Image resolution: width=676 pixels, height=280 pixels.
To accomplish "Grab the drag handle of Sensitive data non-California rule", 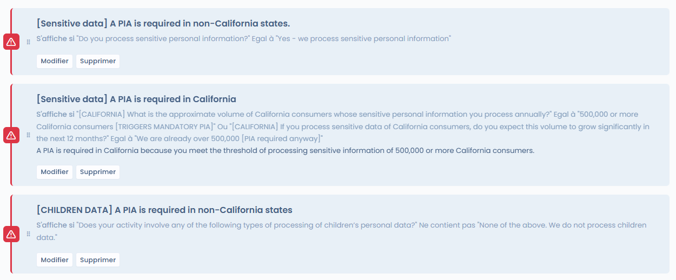I will (29, 42).
